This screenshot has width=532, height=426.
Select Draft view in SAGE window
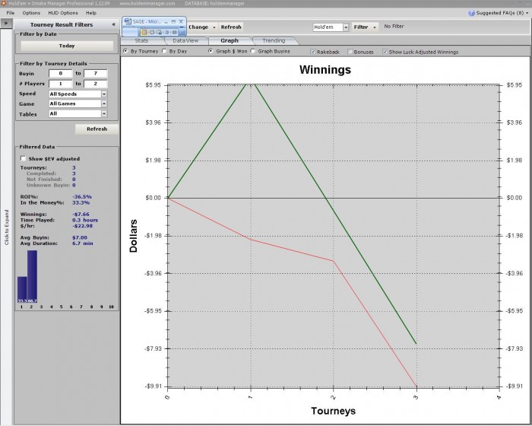pos(174,32)
